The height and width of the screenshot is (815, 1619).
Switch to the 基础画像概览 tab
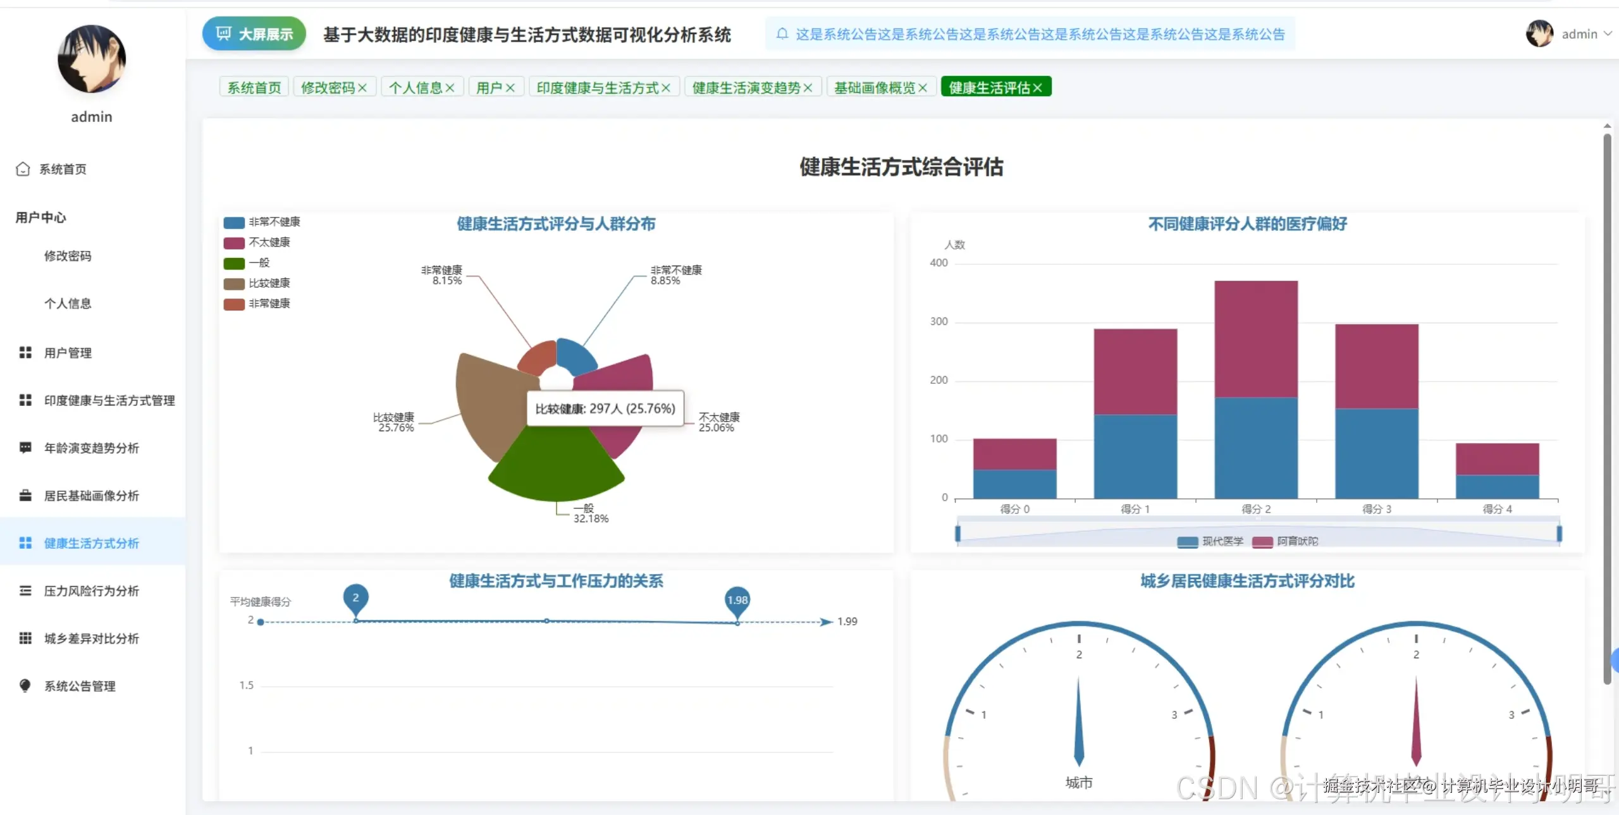tap(874, 88)
